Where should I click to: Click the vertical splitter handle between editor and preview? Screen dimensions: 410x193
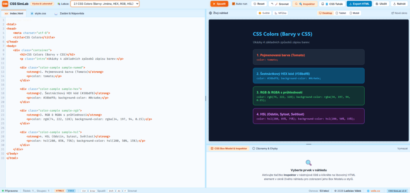point(205,98)
